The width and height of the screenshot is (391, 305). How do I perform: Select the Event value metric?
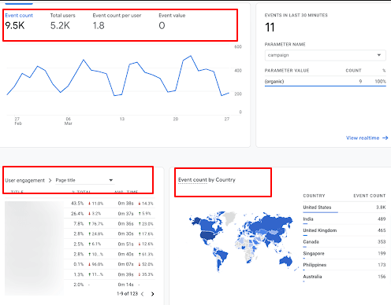click(x=172, y=21)
